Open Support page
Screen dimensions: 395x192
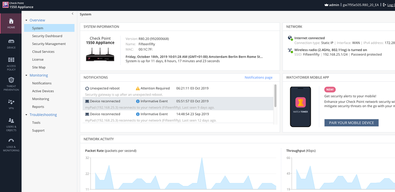pyautogui.click(x=38, y=130)
